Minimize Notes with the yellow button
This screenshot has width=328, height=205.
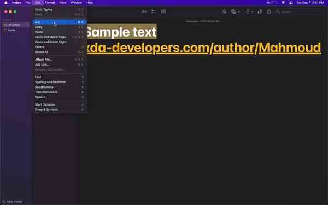click(x=10, y=11)
